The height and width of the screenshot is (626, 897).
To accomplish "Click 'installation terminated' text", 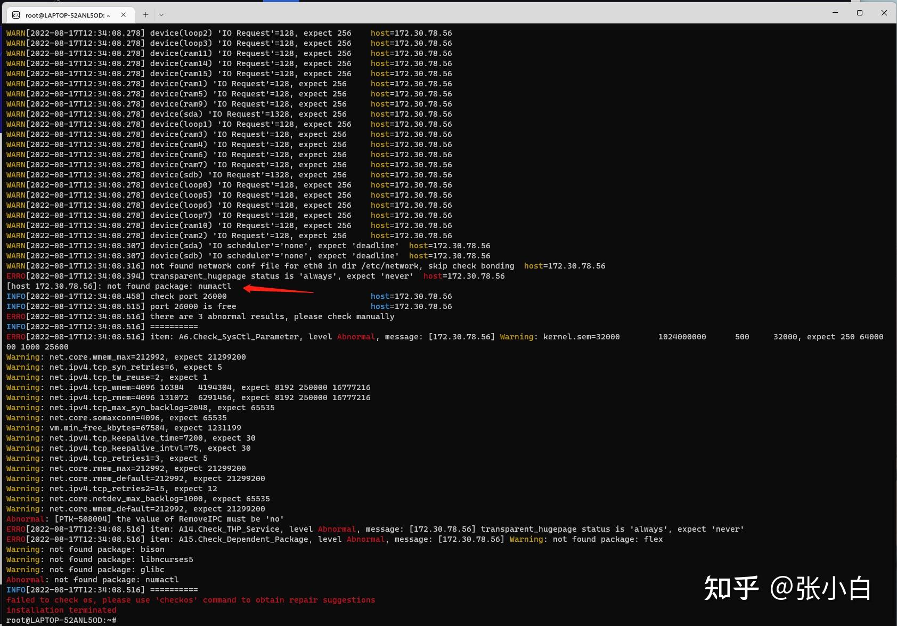I will [x=61, y=610].
